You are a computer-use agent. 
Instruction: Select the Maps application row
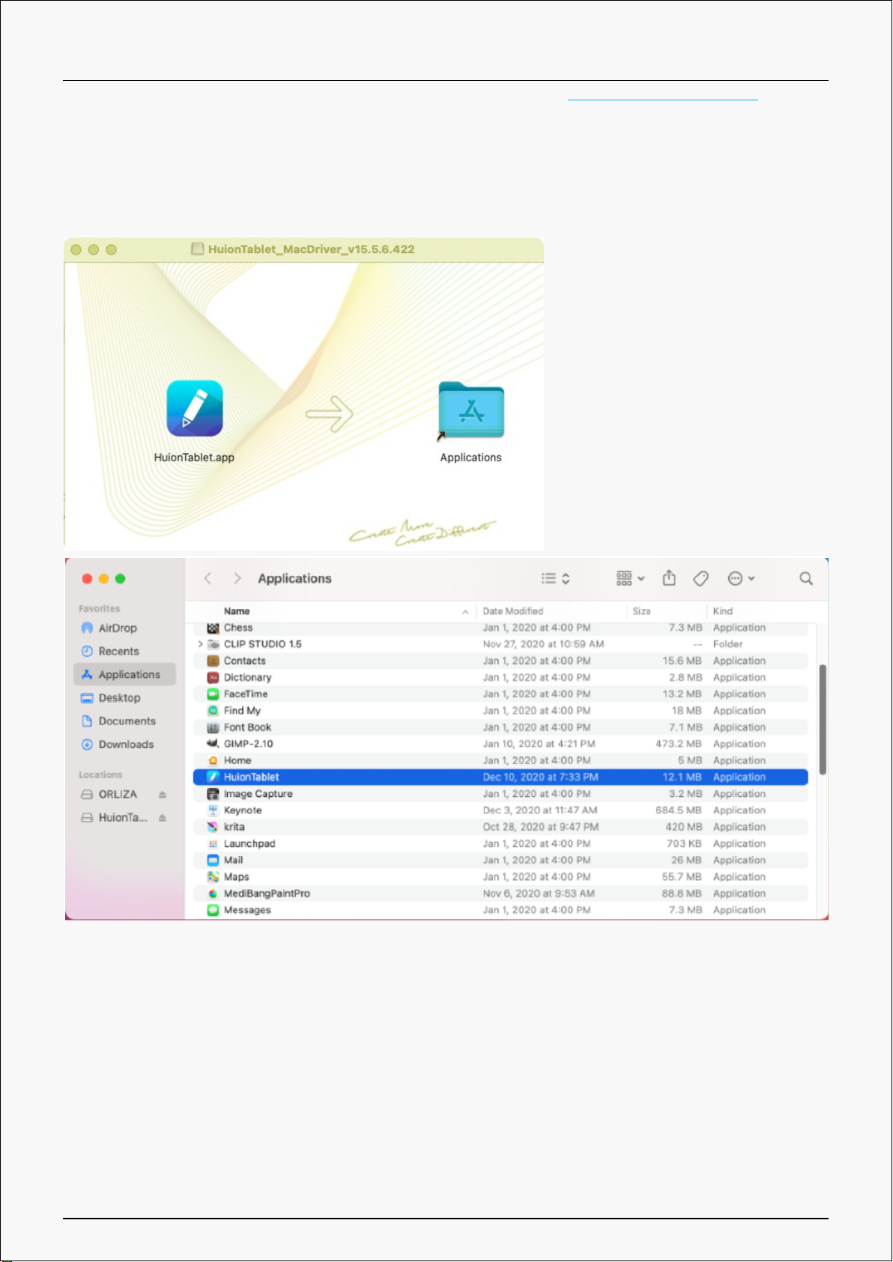point(500,877)
